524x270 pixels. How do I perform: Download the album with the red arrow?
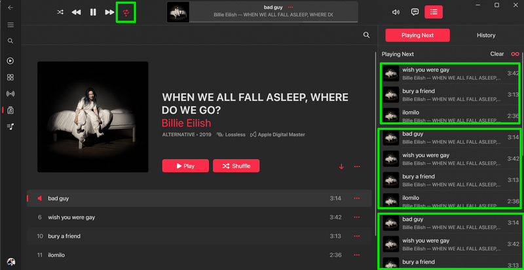[341, 166]
